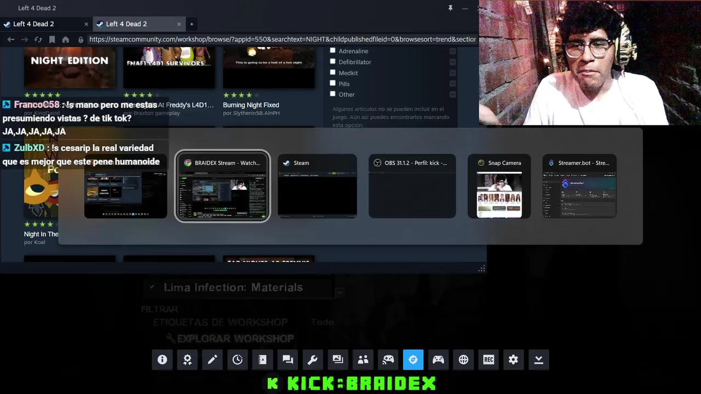
Task: Open the guides book icon in overlay toolbar
Action: [262, 360]
